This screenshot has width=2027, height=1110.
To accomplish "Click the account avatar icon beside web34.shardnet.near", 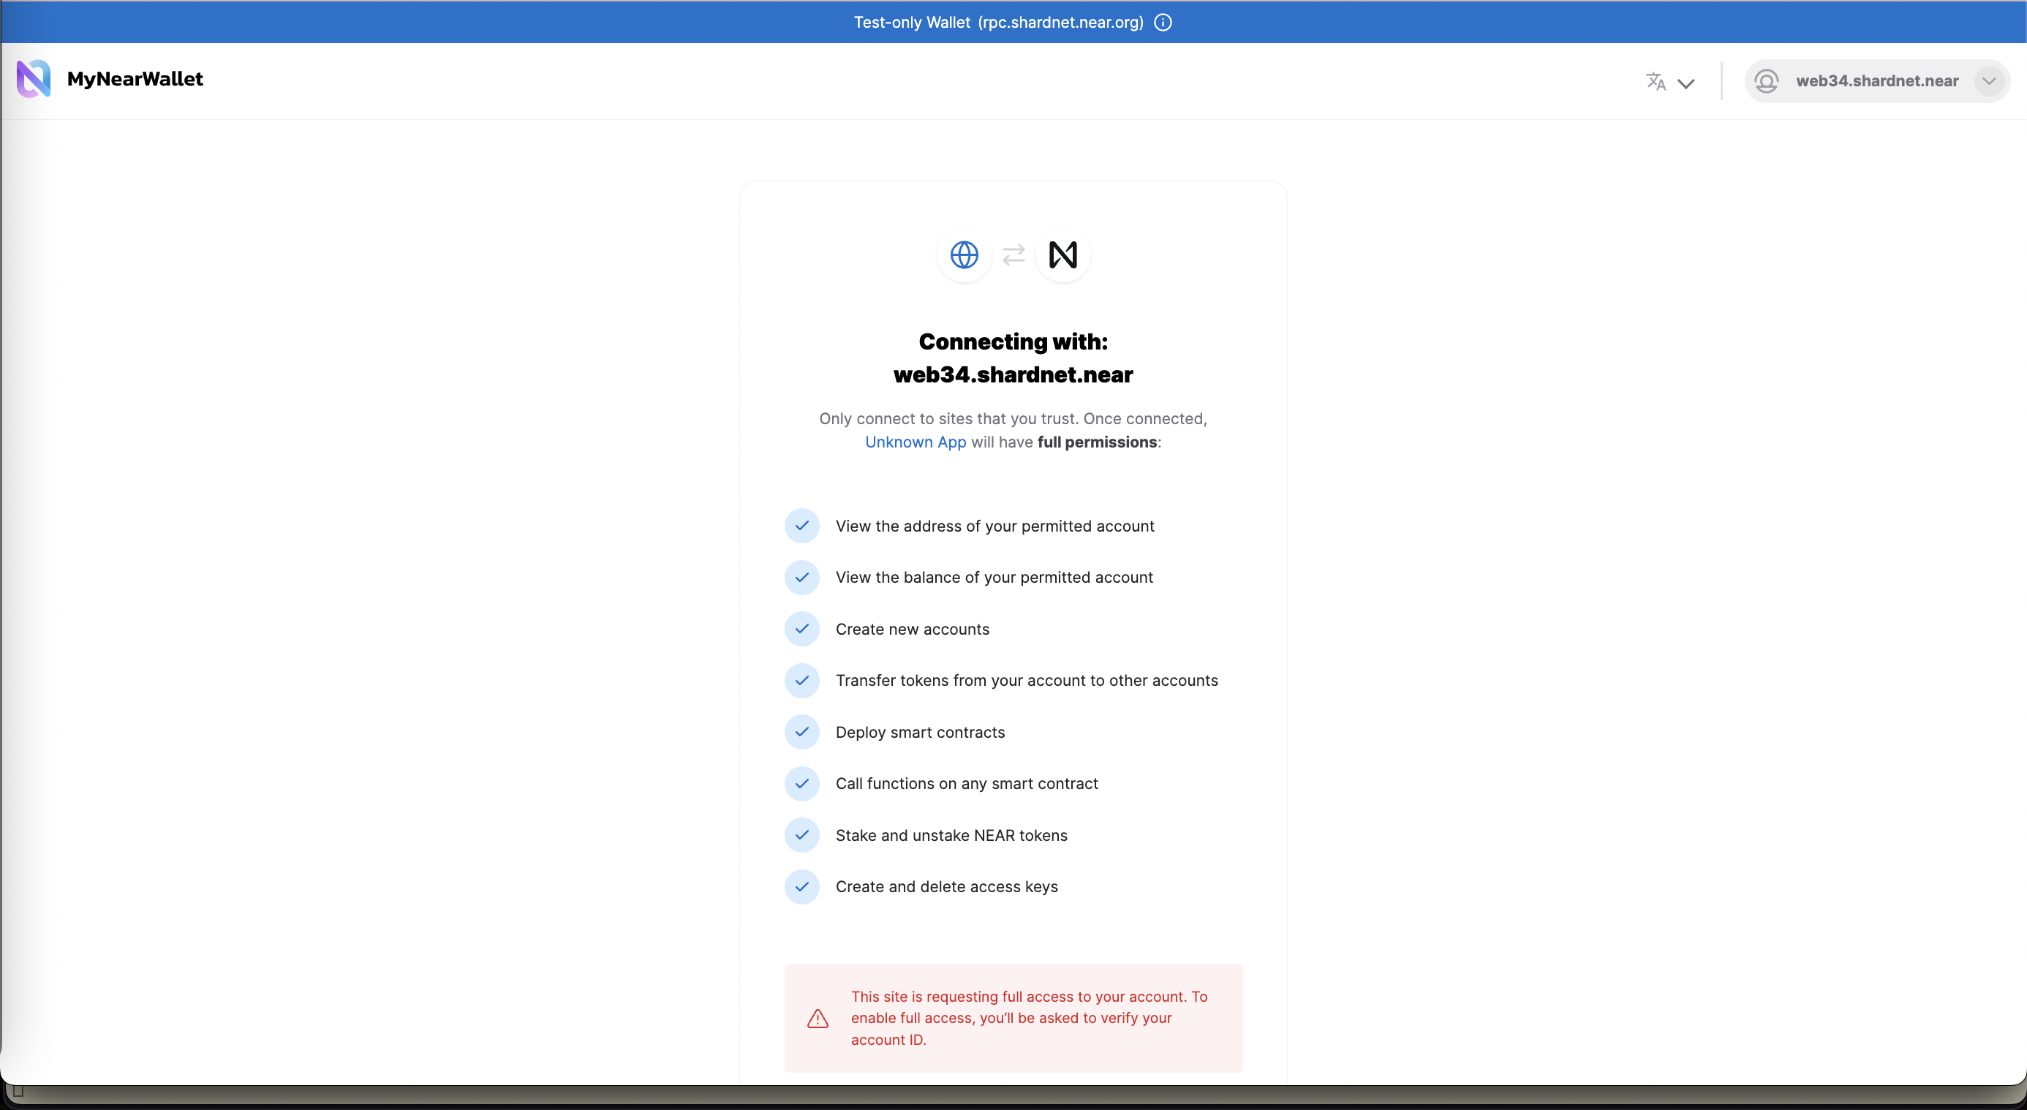I will (x=1767, y=80).
